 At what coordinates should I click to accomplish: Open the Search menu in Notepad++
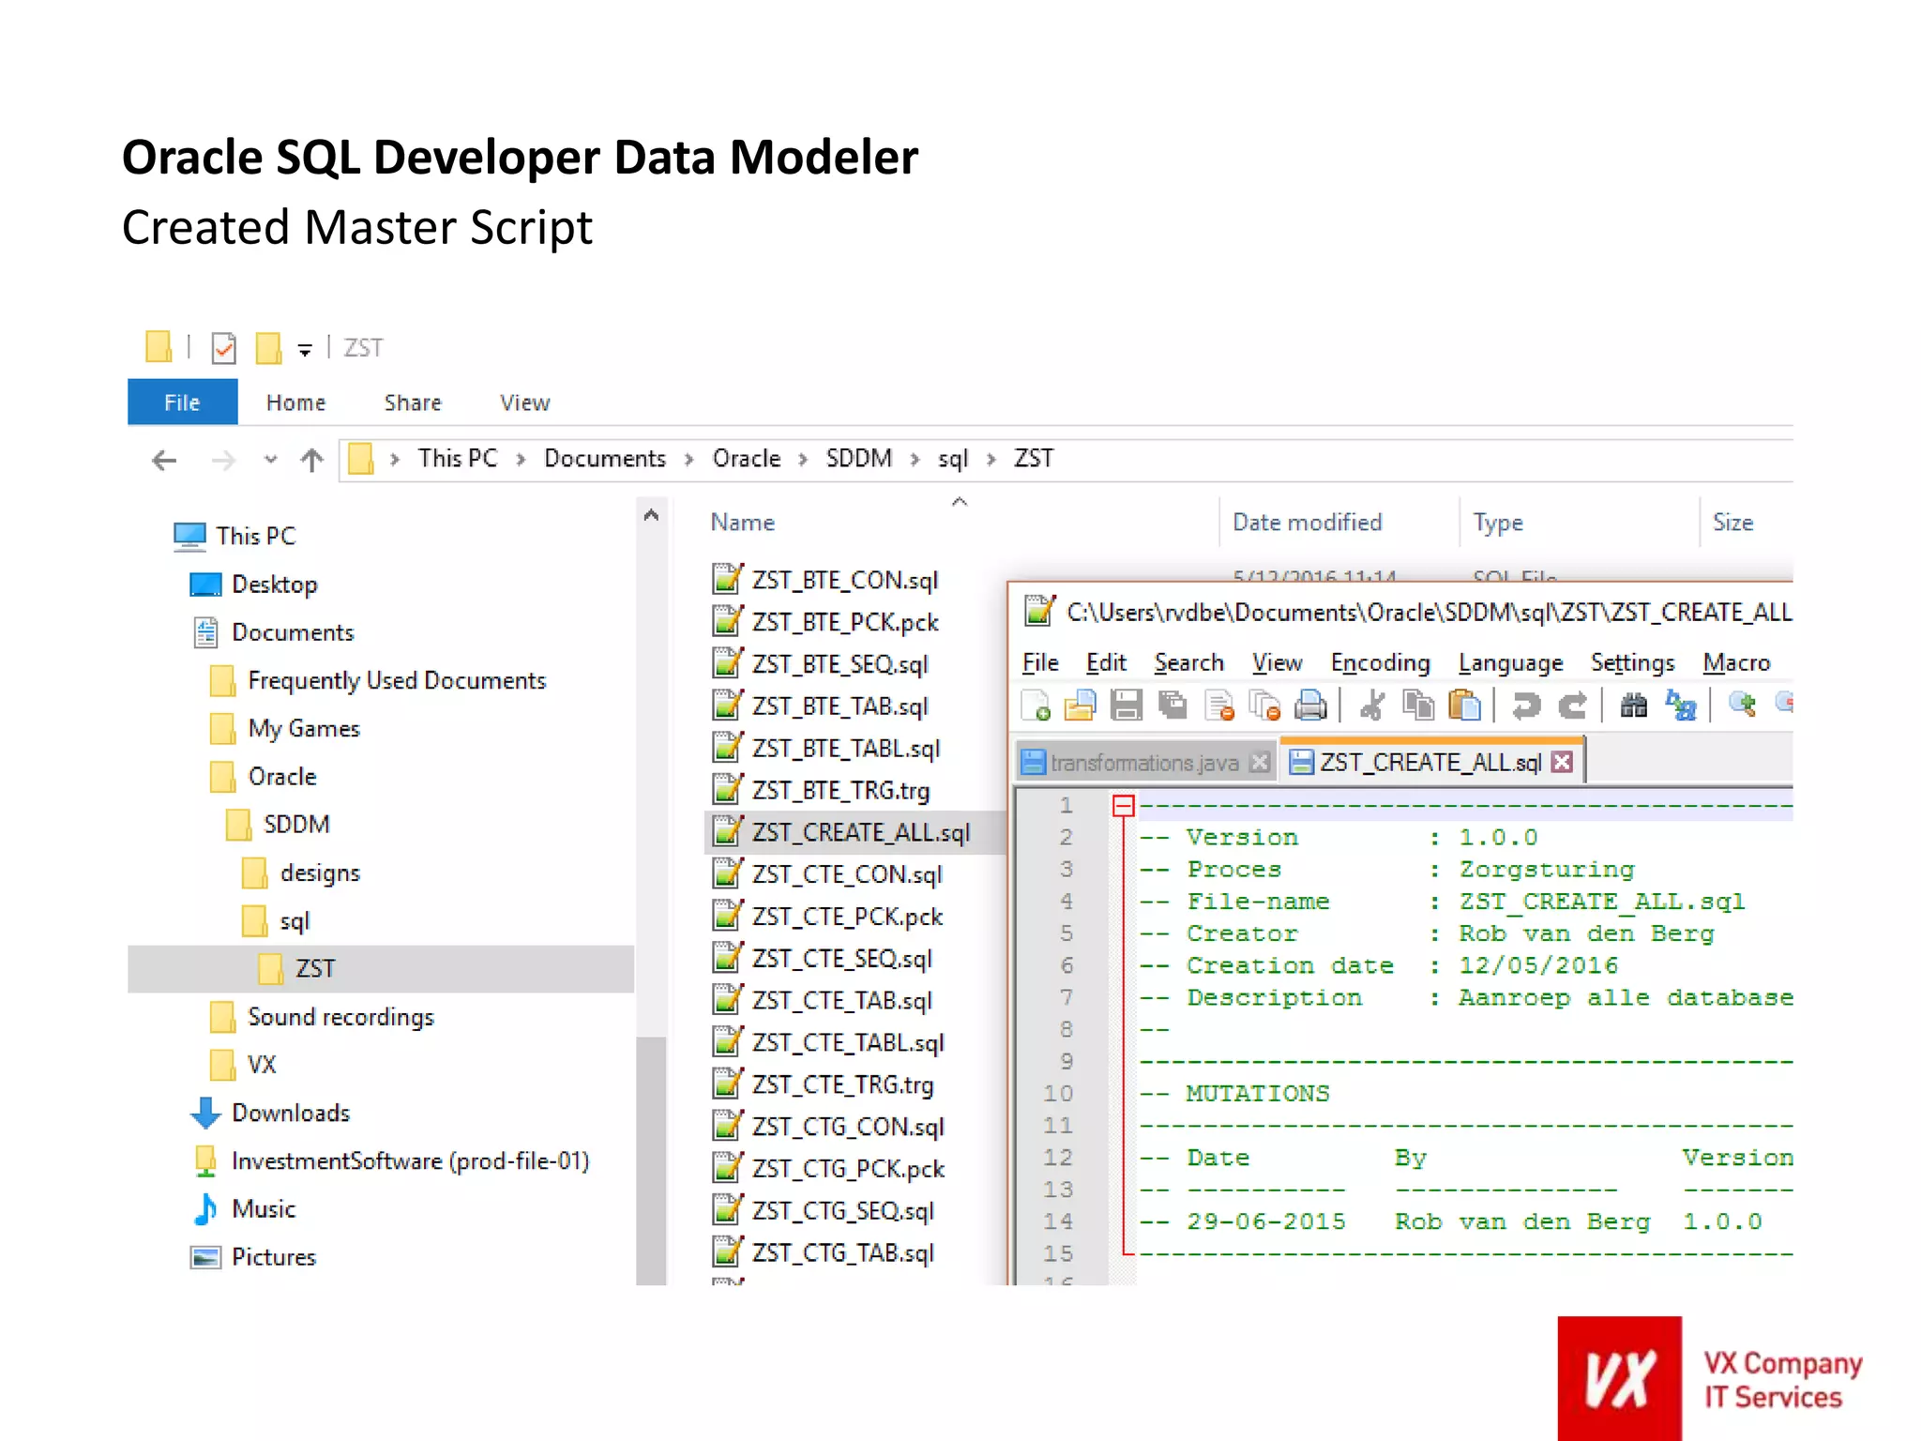click(x=1188, y=663)
